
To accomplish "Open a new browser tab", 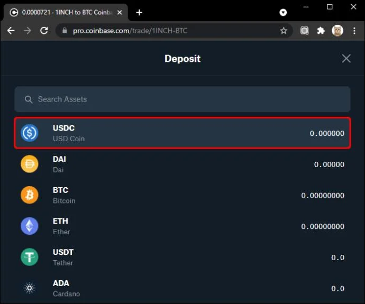I will [x=139, y=12].
